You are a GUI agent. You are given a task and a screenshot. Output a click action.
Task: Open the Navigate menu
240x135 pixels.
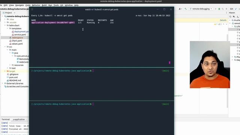tap(19, 5)
